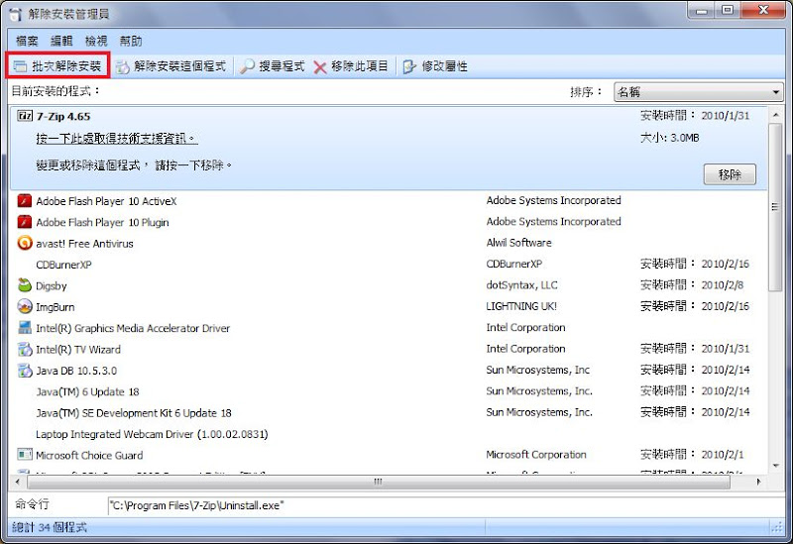Click the 7-Zip 4.65 title text
The height and width of the screenshot is (544, 793).
63,117
